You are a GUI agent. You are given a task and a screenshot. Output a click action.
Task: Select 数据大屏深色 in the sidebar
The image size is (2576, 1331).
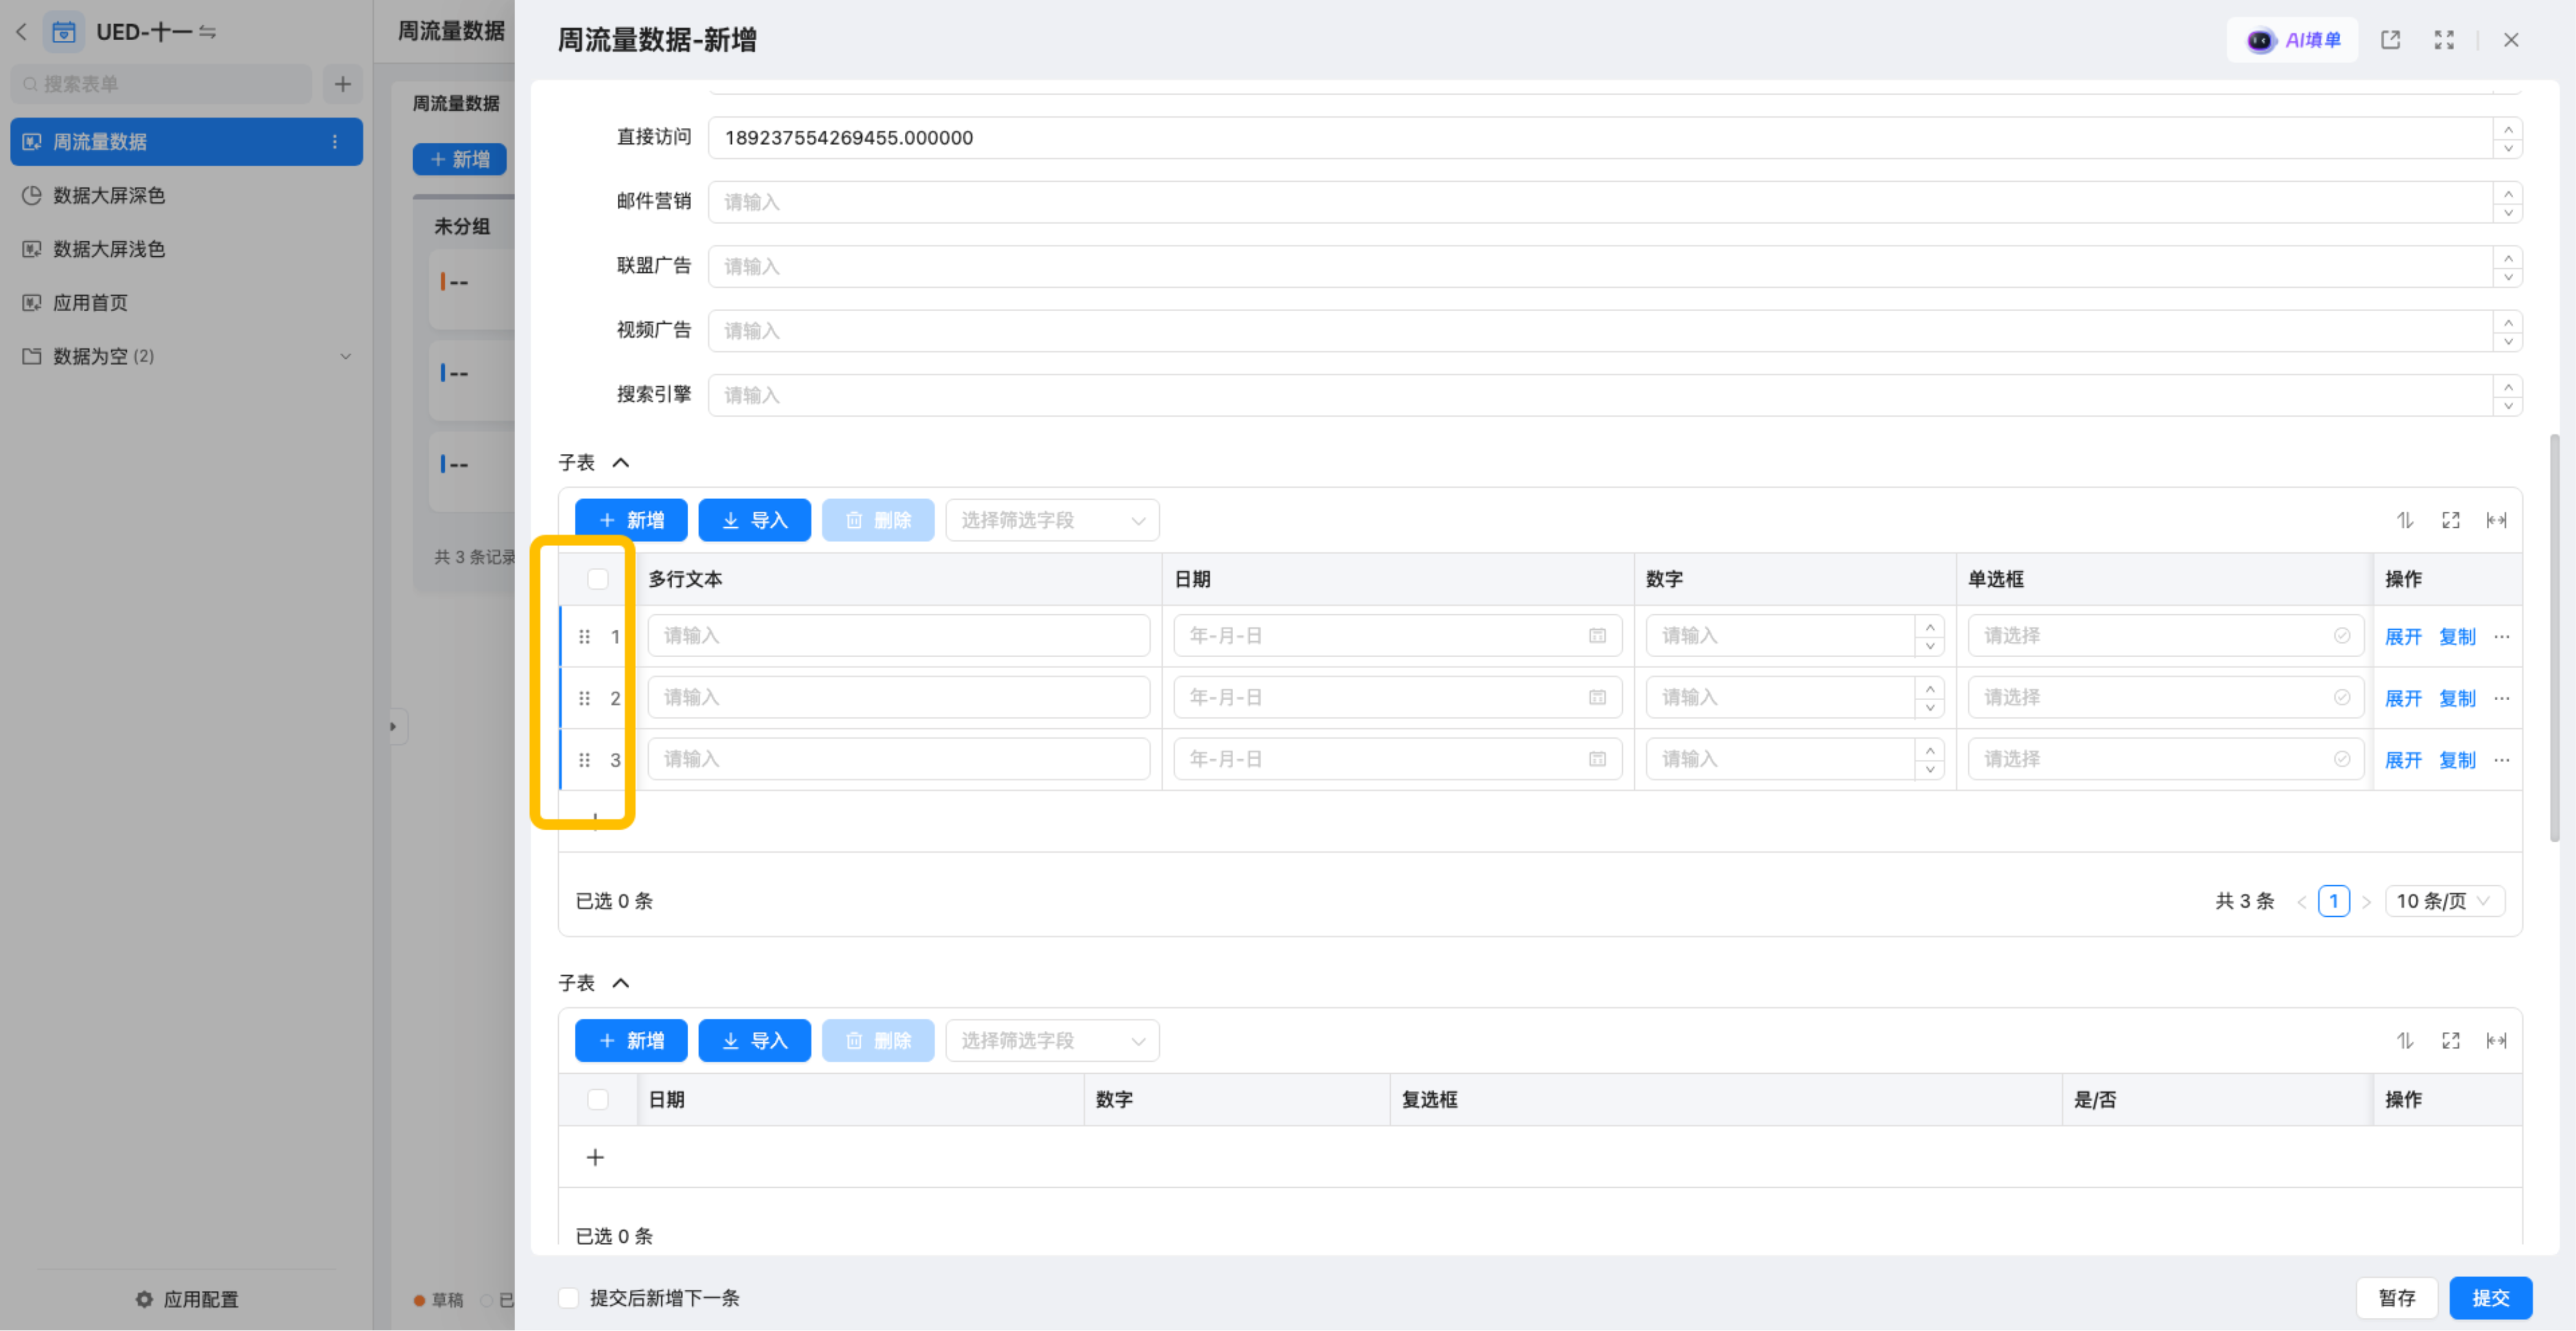108,195
